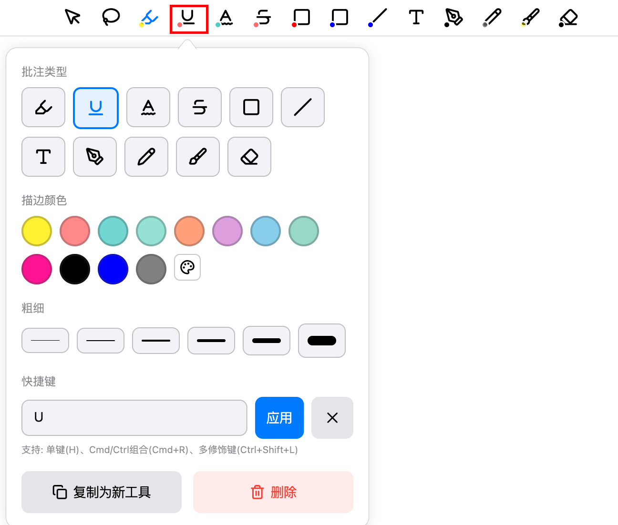Click the shortcut key input field
This screenshot has height=525, width=618.
coord(134,418)
